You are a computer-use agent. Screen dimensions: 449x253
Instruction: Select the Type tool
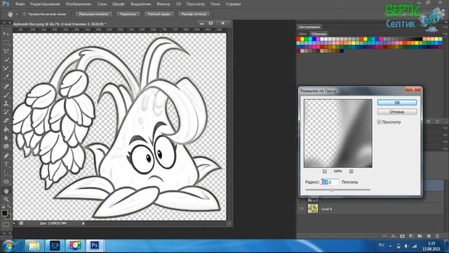(6, 164)
